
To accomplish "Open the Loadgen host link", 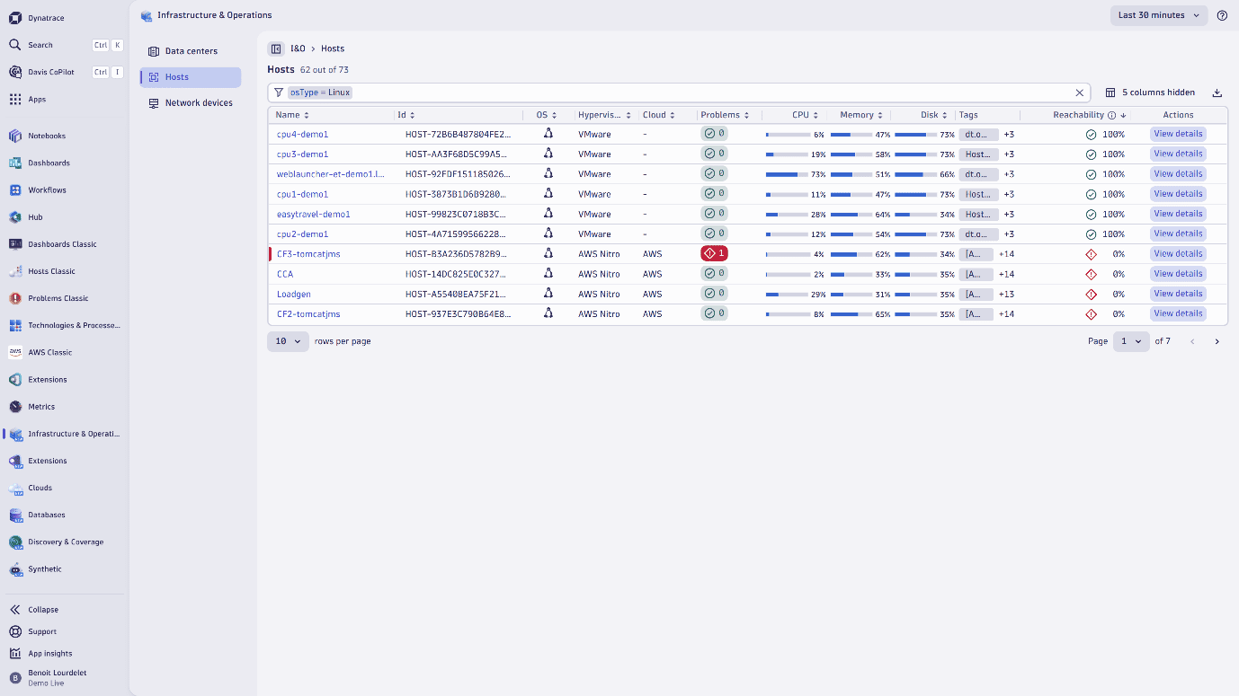I will 294,295.
